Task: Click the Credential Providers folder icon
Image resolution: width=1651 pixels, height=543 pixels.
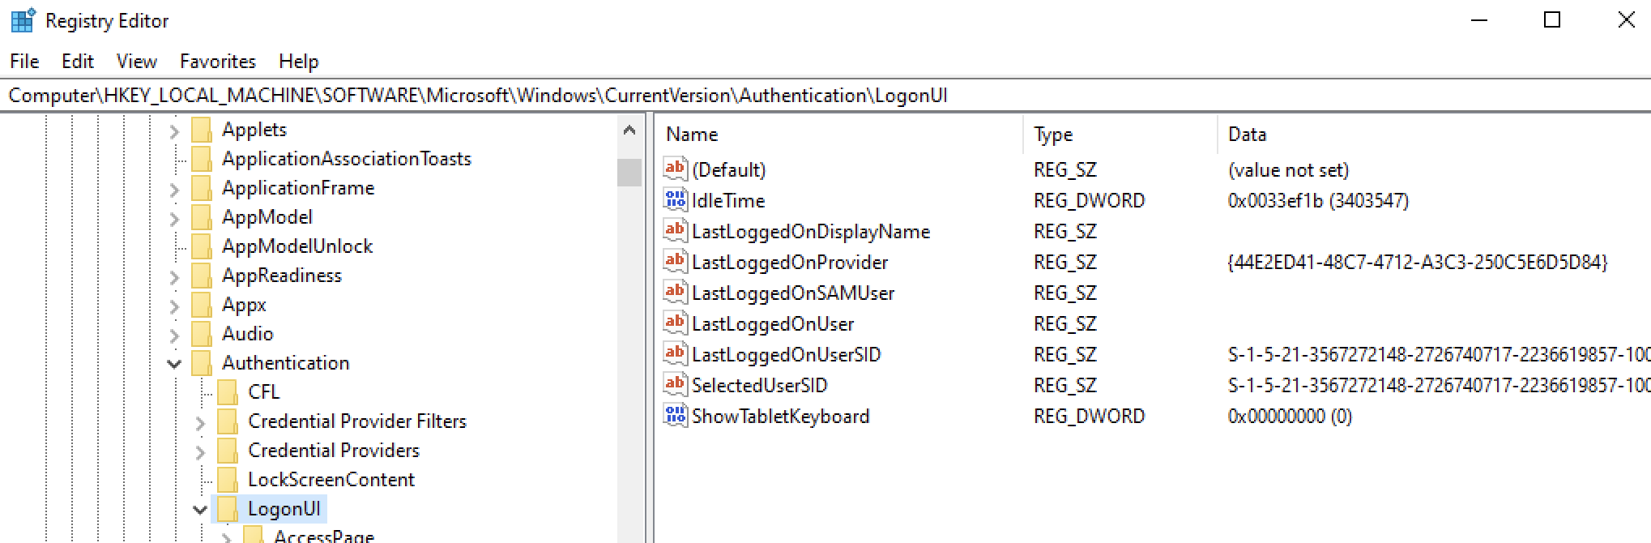Action: [x=228, y=450]
